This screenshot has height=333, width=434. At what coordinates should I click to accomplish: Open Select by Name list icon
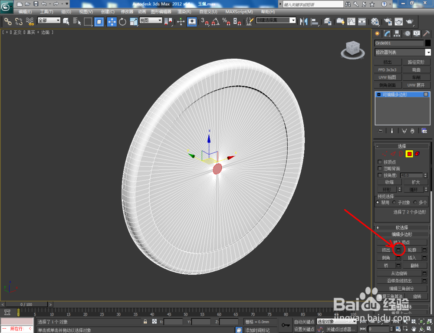(x=77, y=22)
